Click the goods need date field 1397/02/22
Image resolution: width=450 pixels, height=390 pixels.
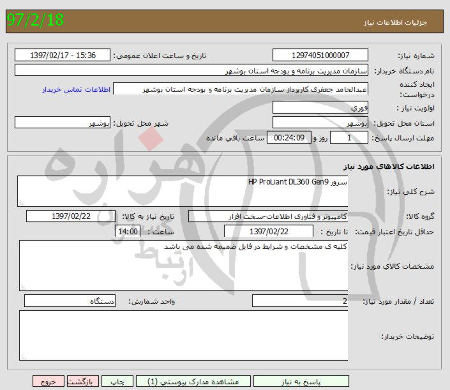click(x=71, y=216)
